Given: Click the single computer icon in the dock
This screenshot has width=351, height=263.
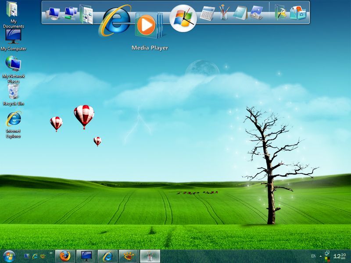Looking at the screenshot, I should [x=53, y=14].
